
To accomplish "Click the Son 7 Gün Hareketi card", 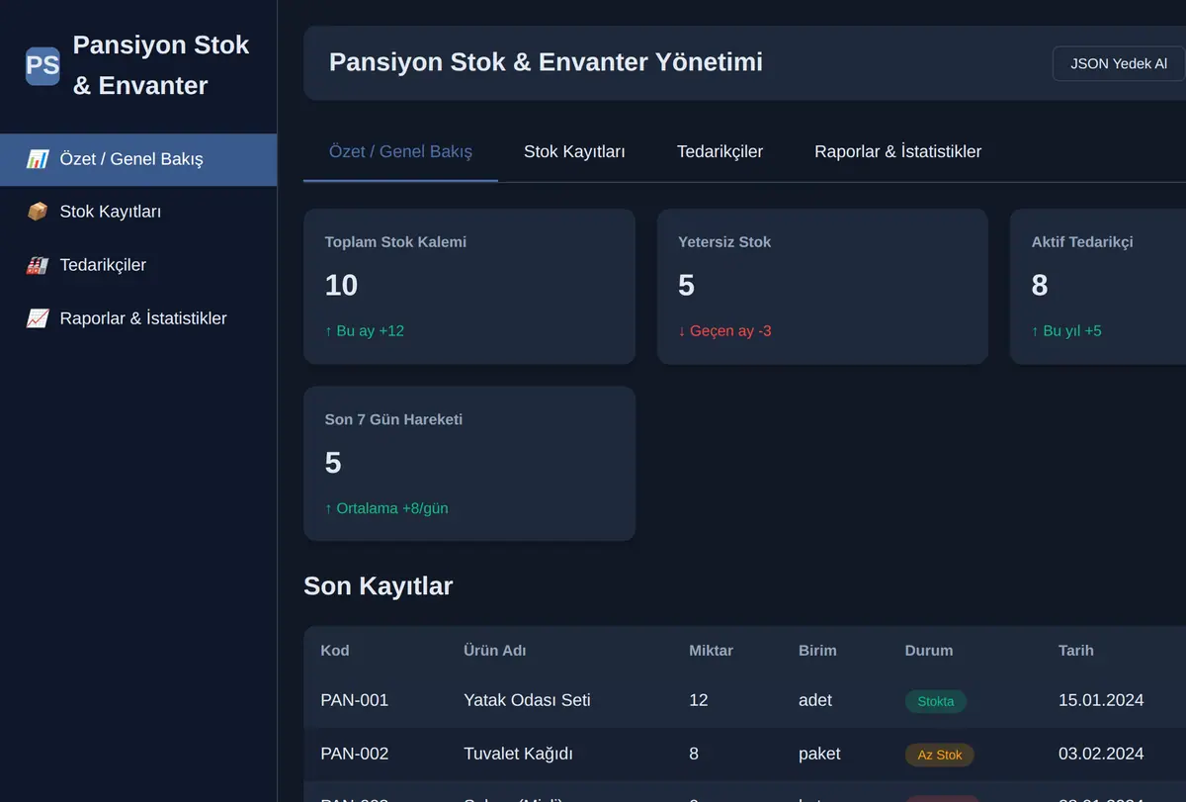I will (x=469, y=464).
